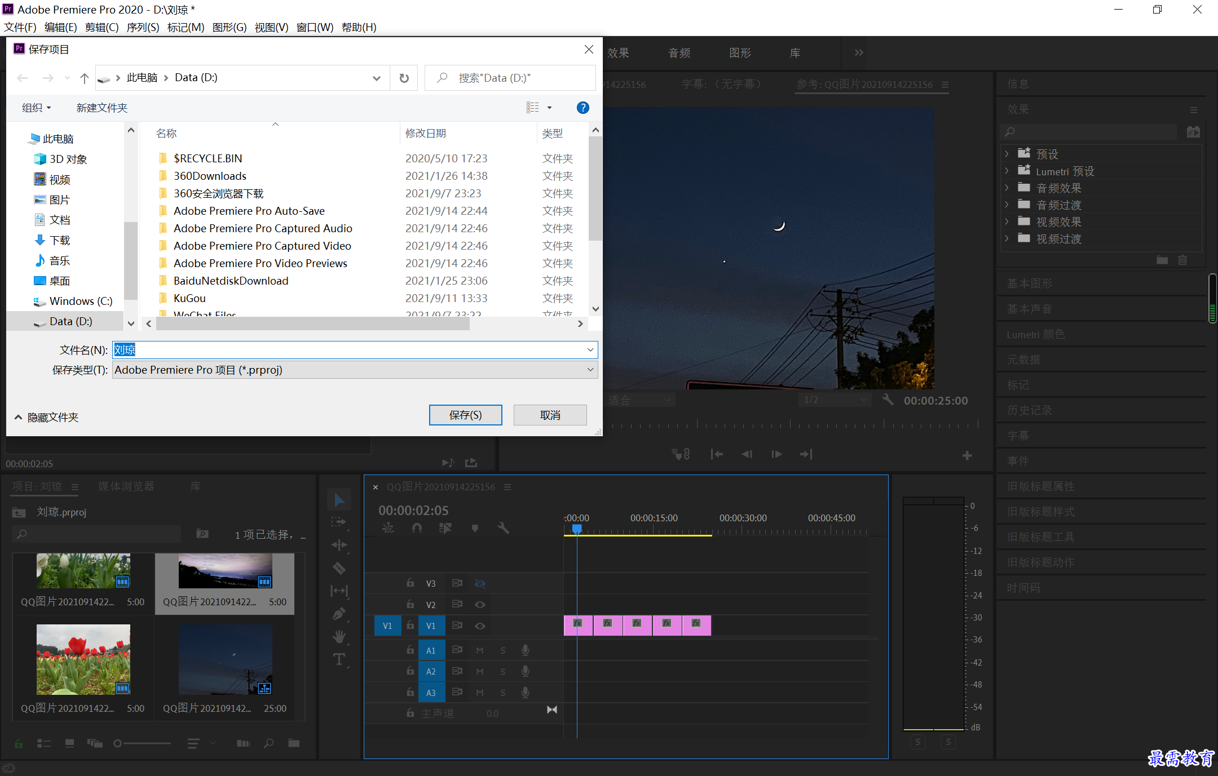This screenshot has width=1218, height=776.
Task: Go up one folder level in dialog
Action: [x=85, y=78]
